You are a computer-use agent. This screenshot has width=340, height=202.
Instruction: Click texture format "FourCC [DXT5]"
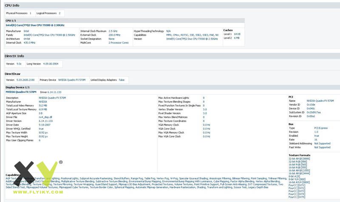point(297,197)
